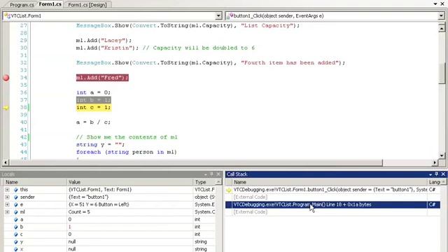
Task: Open the button1_Click member dropdown
Action: coord(441,15)
